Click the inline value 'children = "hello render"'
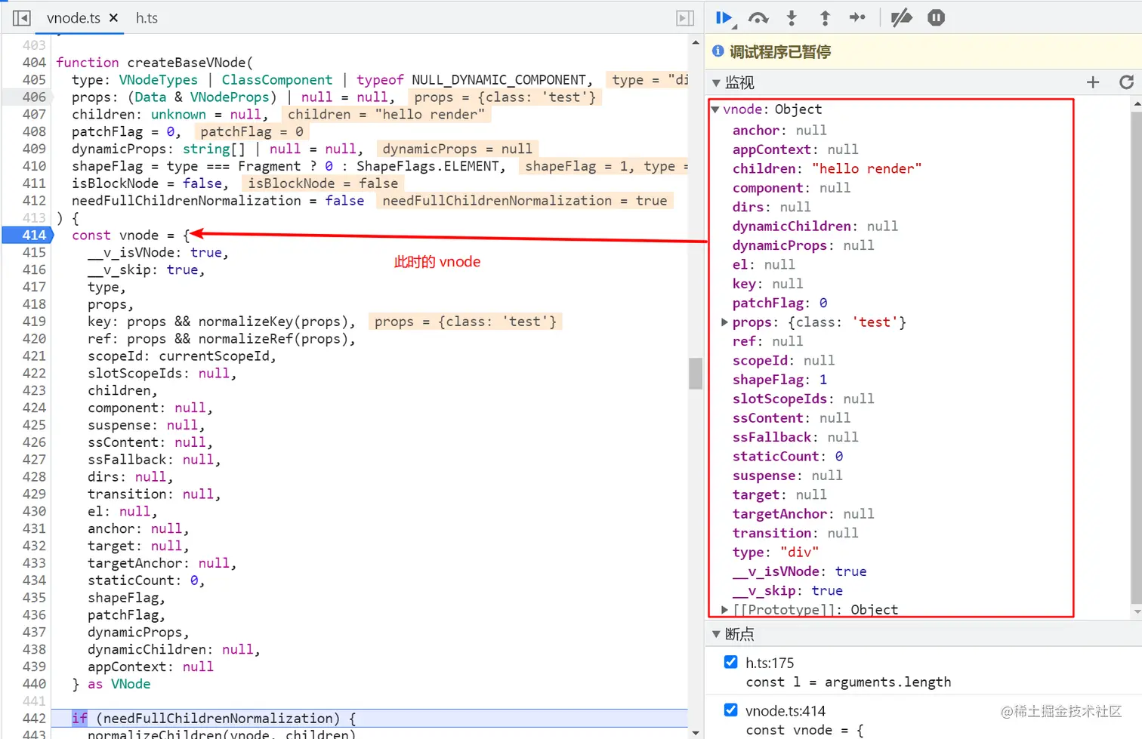Screen dimensions: 1142x739 coord(386,115)
